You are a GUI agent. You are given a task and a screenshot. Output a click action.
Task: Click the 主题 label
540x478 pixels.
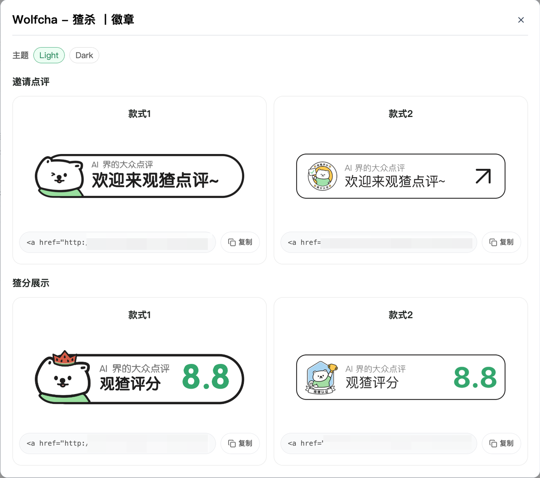[20, 55]
